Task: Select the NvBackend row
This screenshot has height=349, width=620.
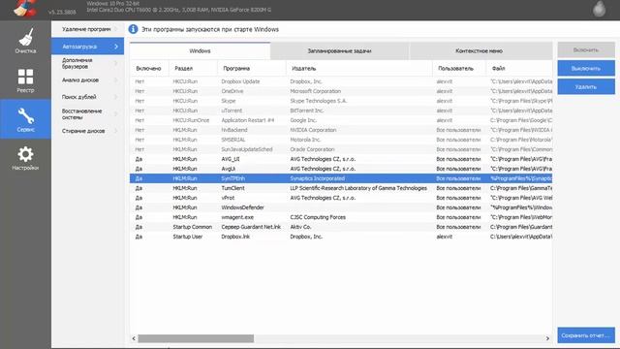Action: (x=341, y=130)
